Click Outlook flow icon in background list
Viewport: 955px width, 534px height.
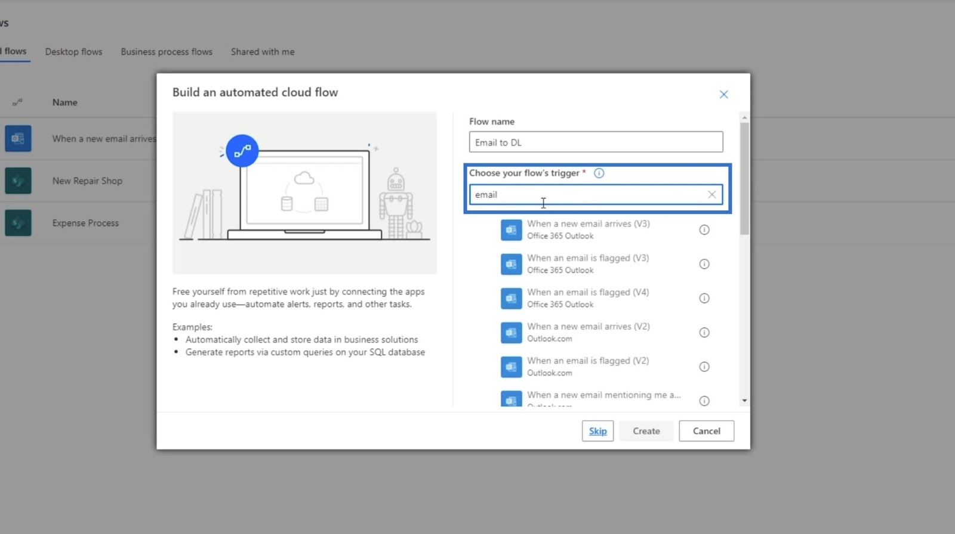coord(18,138)
